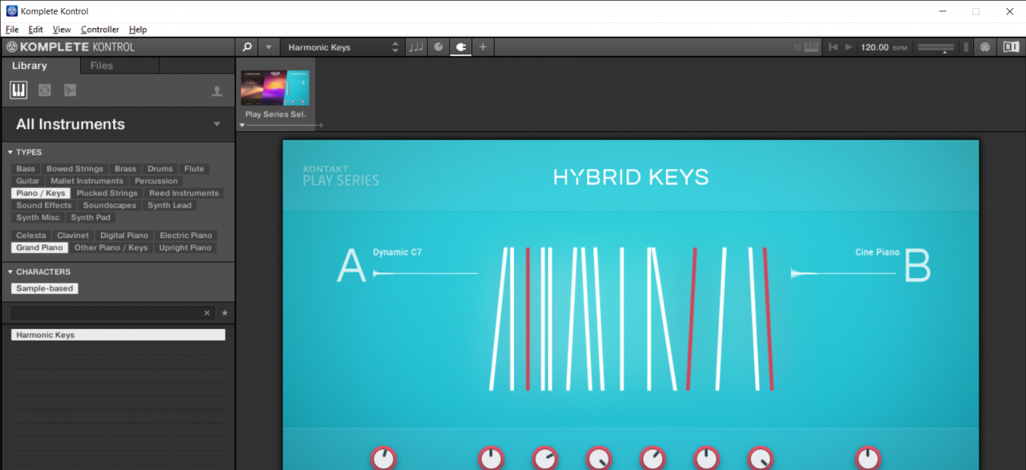Select the Celesta subtype tag
The width and height of the screenshot is (1026, 470).
[x=31, y=235]
